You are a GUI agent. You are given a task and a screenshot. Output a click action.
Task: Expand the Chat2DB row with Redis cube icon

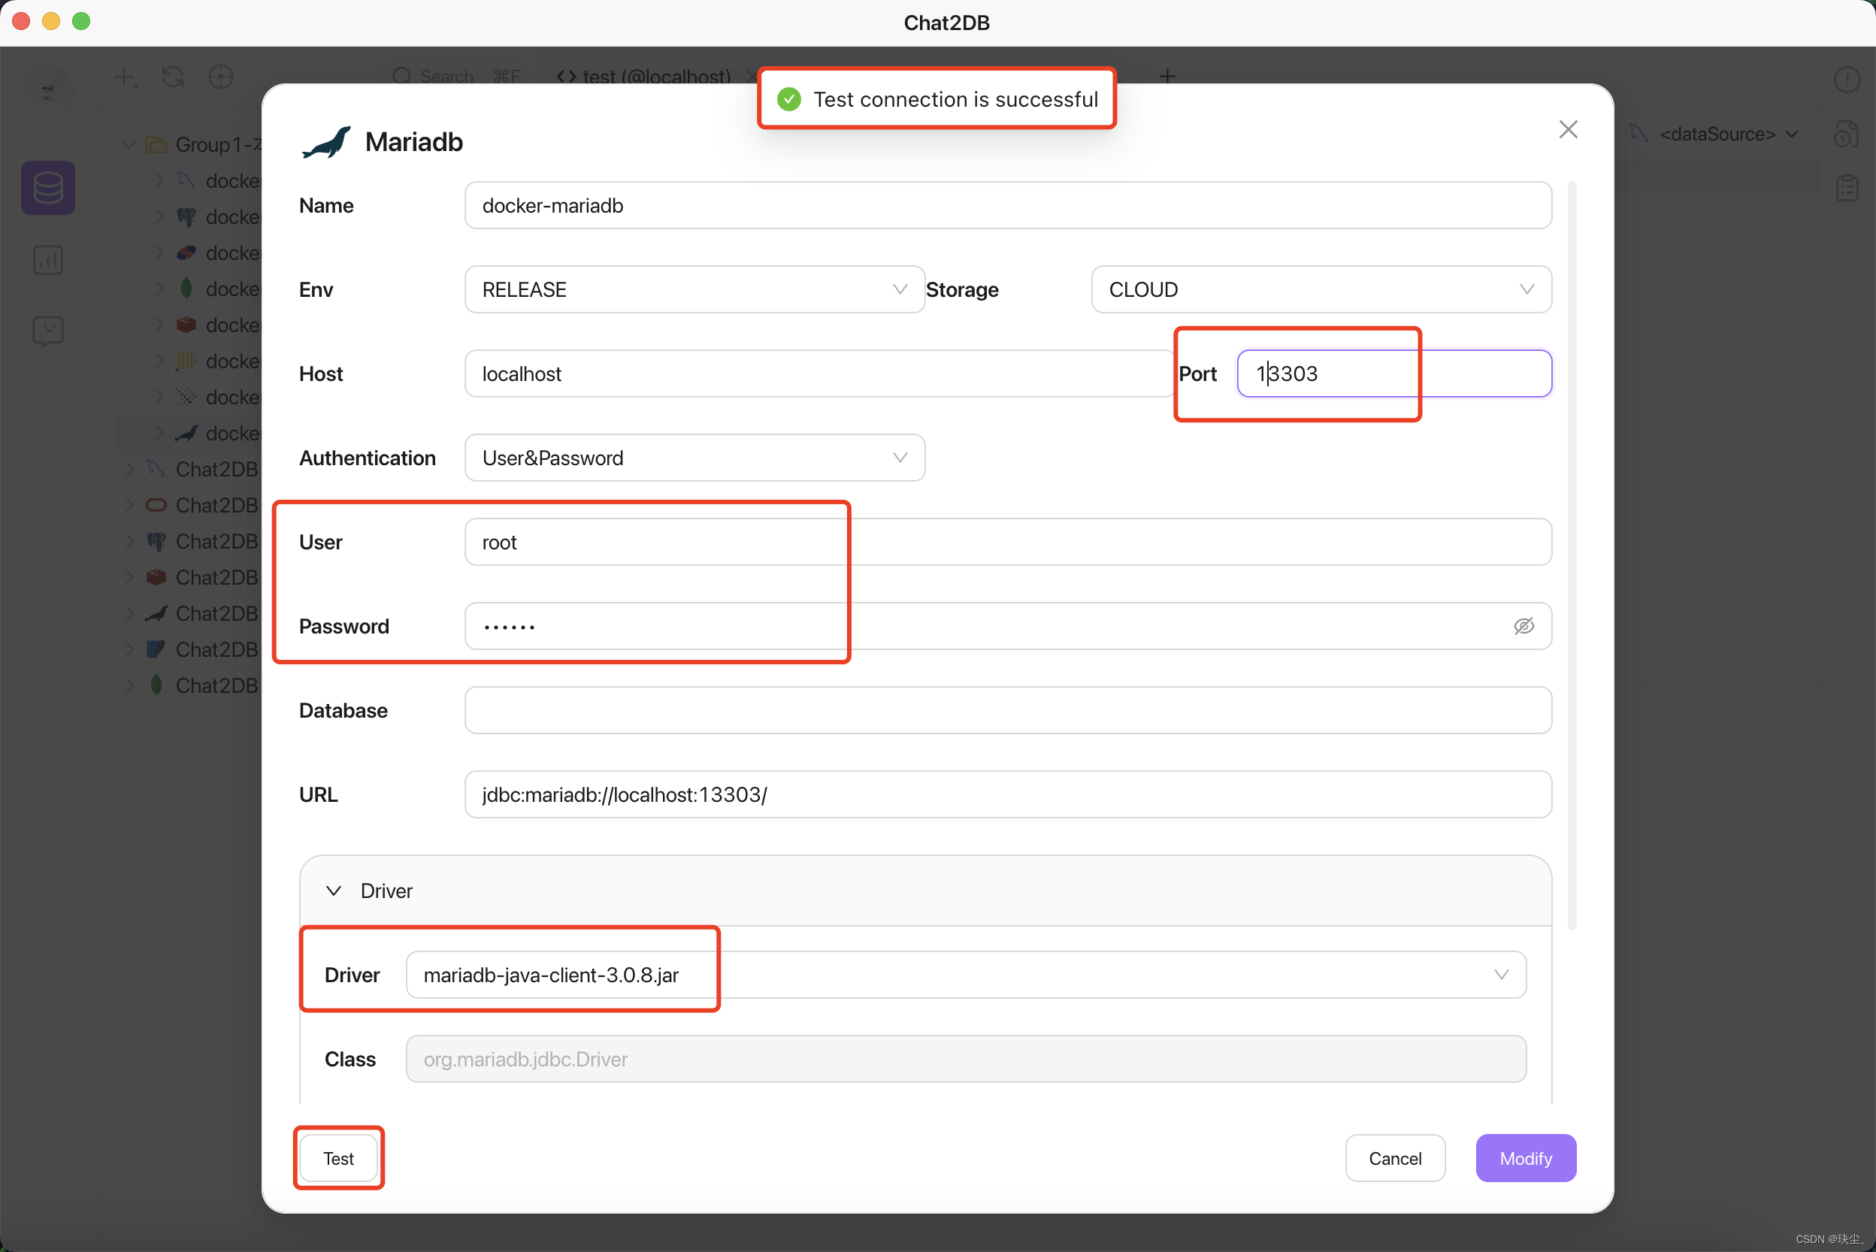(129, 576)
